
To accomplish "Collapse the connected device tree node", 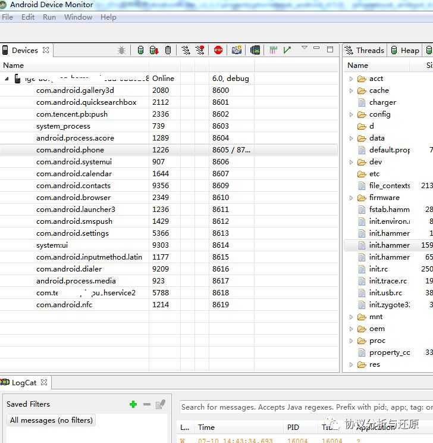I will (x=7, y=79).
